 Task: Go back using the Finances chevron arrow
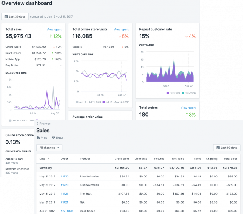tap(37, 124)
